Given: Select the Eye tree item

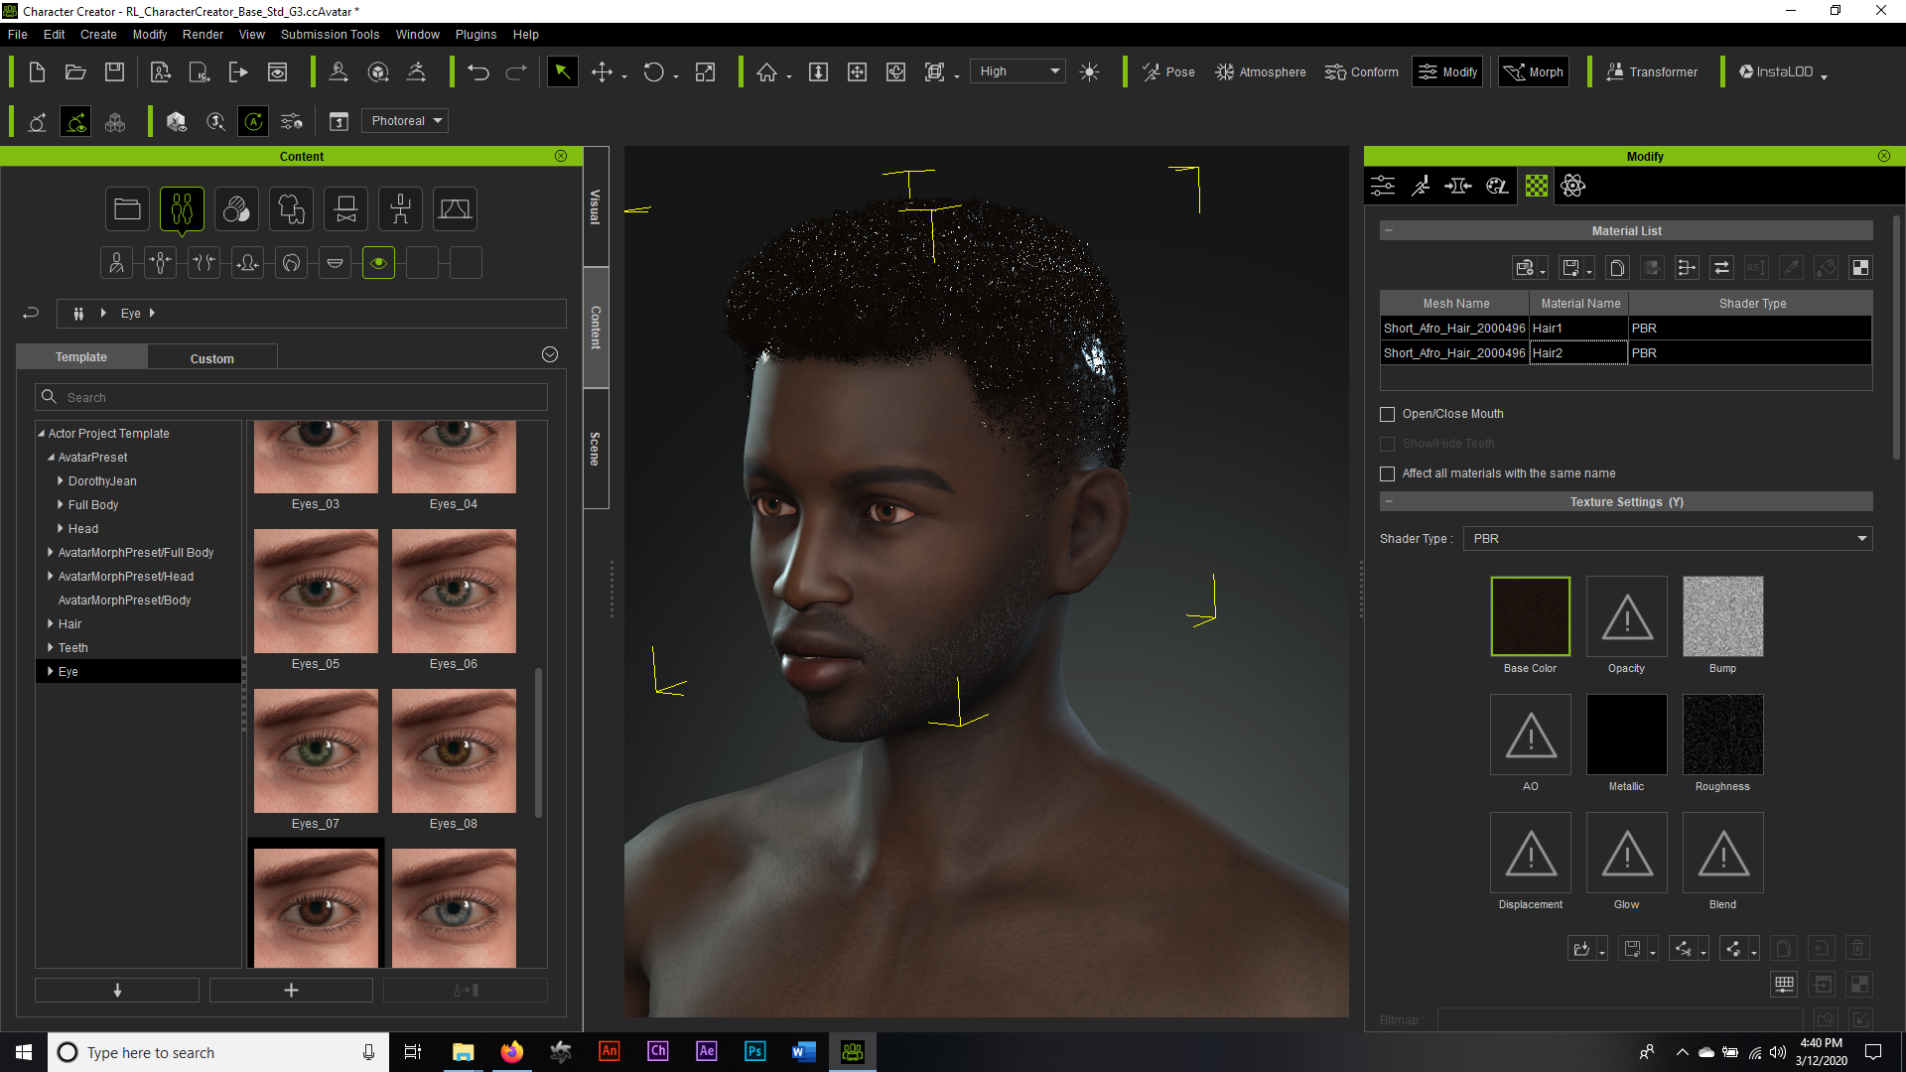Looking at the screenshot, I should (x=138, y=672).
